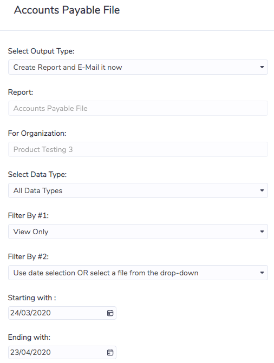Screen dimensions: 274x363
Task: Click the 'Accounts Payable File' page heading
Action: point(67,10)
